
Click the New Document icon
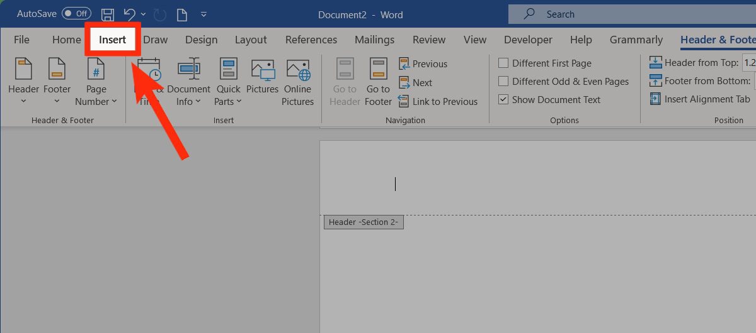point(181,14)
